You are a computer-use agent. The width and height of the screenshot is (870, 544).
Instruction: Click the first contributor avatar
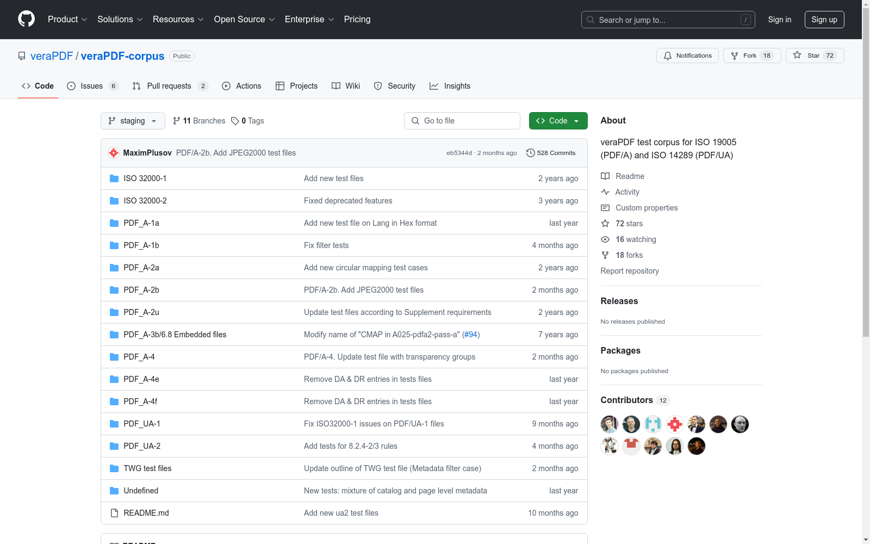pyautogui.click(x=610, y=424)
